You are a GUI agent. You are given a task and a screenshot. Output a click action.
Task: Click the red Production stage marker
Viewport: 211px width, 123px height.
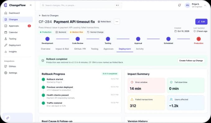(199, 39)
